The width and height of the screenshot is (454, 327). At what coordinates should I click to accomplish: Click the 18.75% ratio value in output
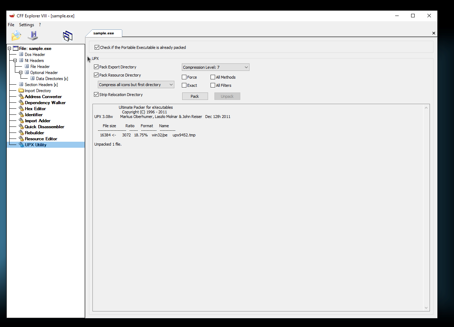(141, 135)
